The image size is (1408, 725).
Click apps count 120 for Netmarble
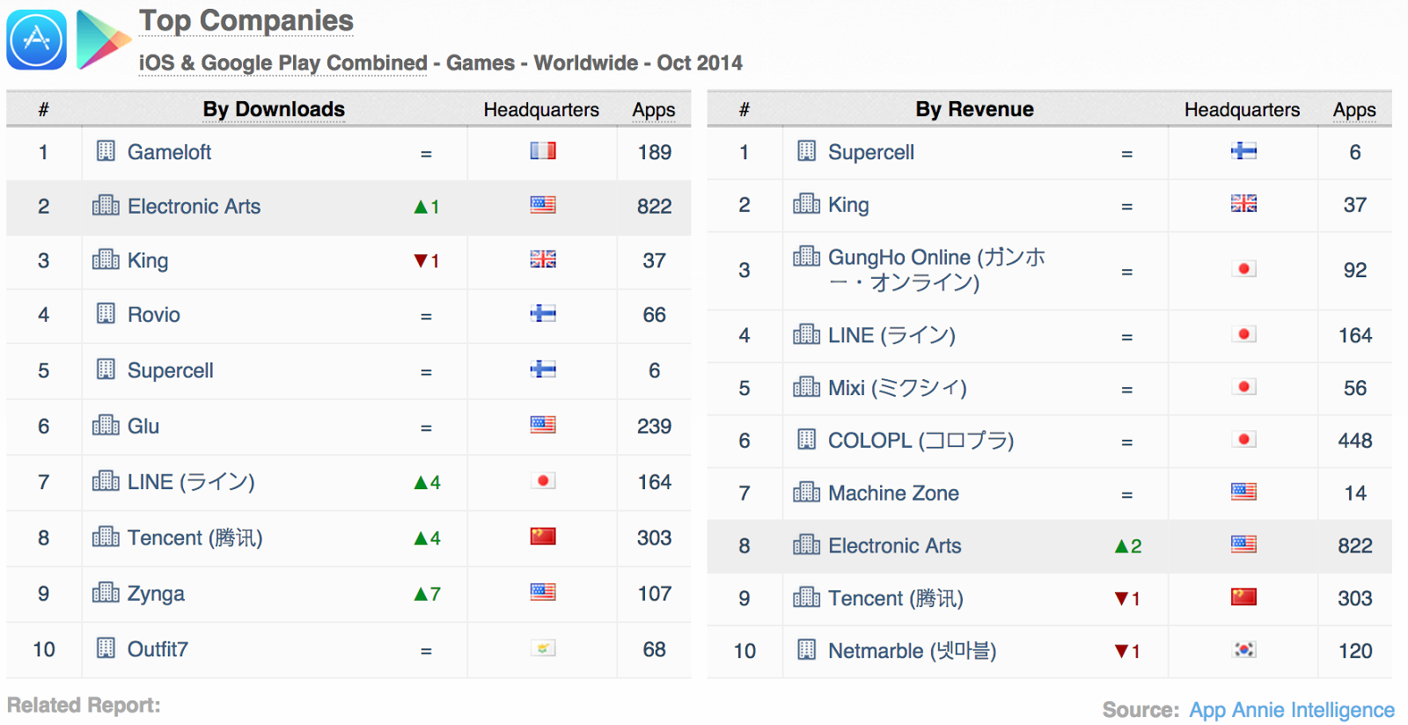(1355, 651)
